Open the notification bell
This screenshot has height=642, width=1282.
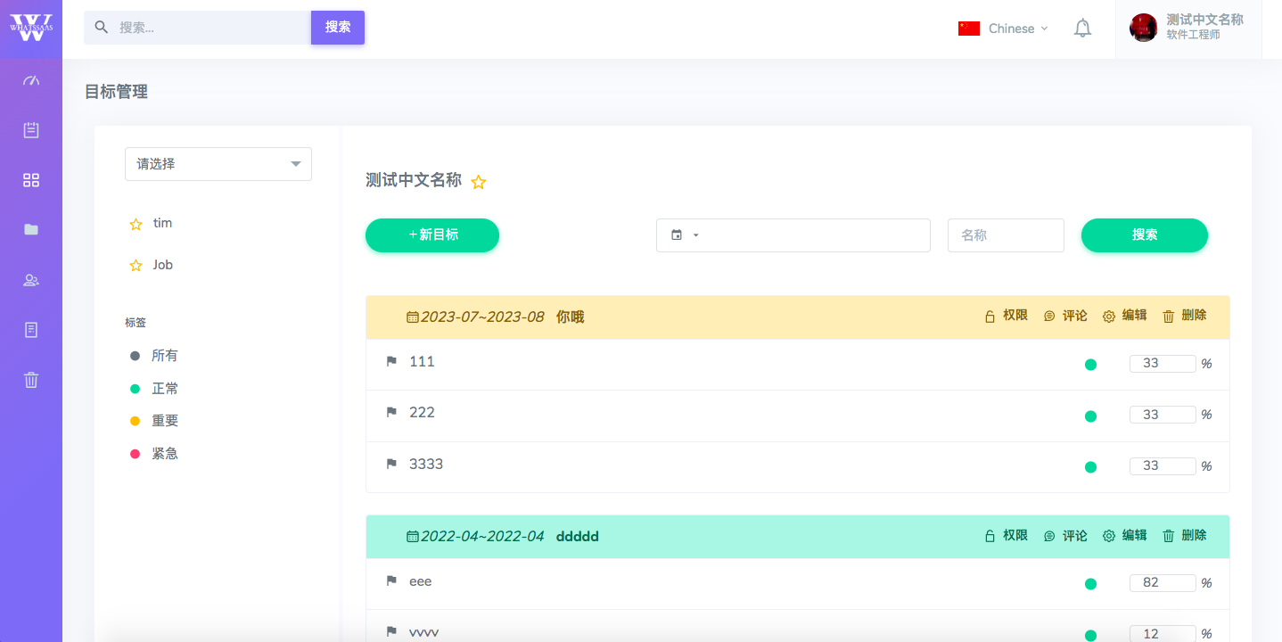(x=1082, y=28)
